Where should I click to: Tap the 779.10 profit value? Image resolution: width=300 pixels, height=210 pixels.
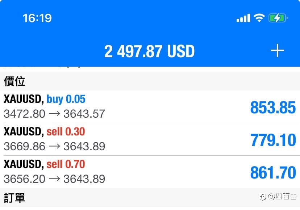tap(273, 140)
